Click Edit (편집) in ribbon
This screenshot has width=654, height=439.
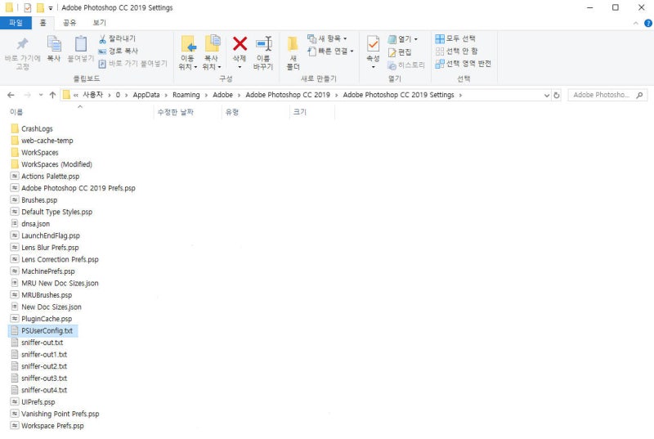tap(400, 52)
